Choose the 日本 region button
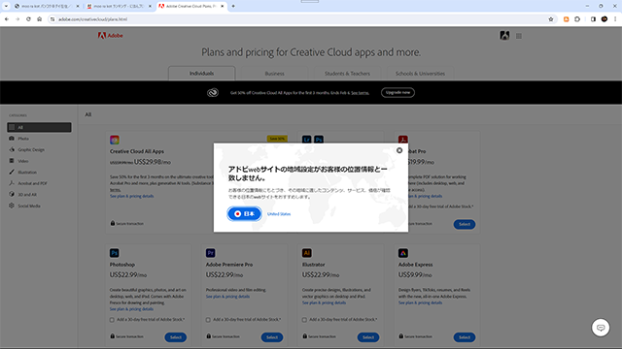622x349 pixels. [244, 213]
